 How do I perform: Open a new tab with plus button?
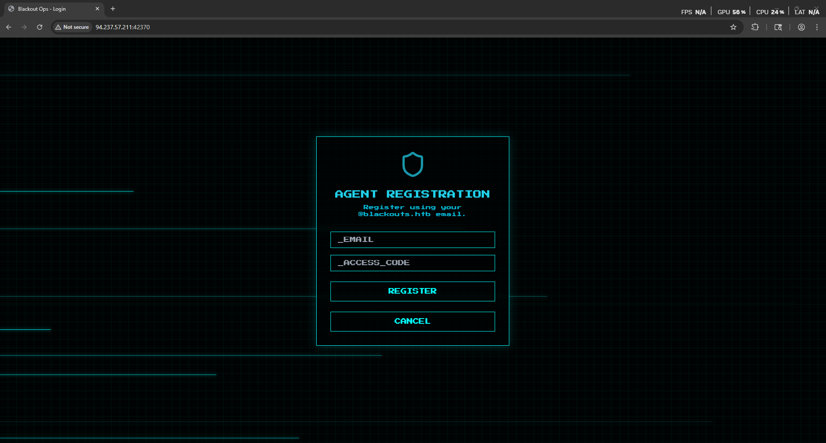point(113,9)
